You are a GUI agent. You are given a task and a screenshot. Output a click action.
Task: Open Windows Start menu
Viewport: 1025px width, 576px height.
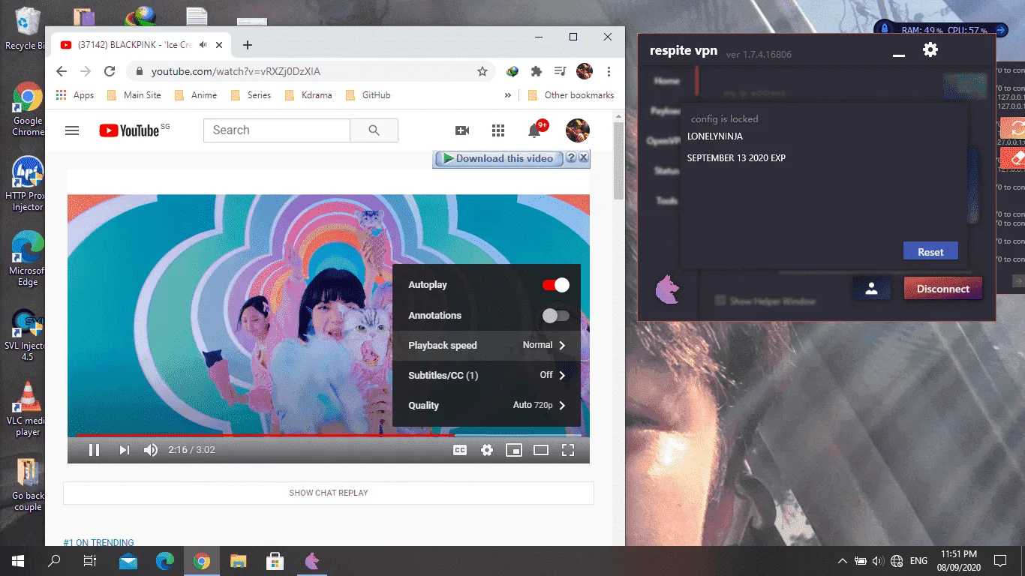(17, 561)
